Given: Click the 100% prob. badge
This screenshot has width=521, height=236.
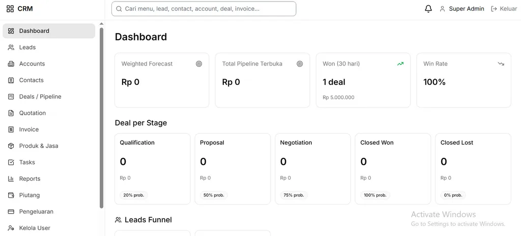Looking at the screenshot, I should [x=375, y=195].
